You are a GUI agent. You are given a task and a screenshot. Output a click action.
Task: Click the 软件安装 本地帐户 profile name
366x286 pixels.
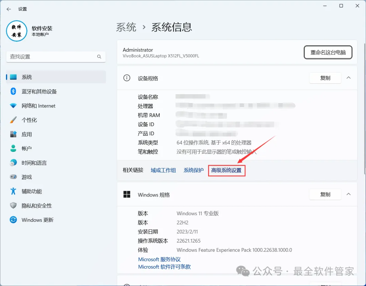42,31
